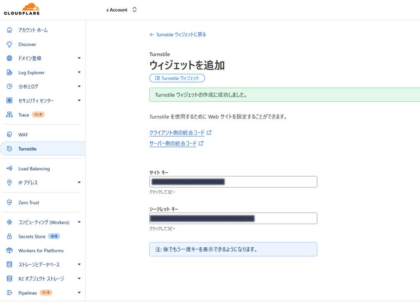This screenshot has width=420, height=302.
Task: Click the Turnstile ウィジェット docs button
Action: point(177,78)
